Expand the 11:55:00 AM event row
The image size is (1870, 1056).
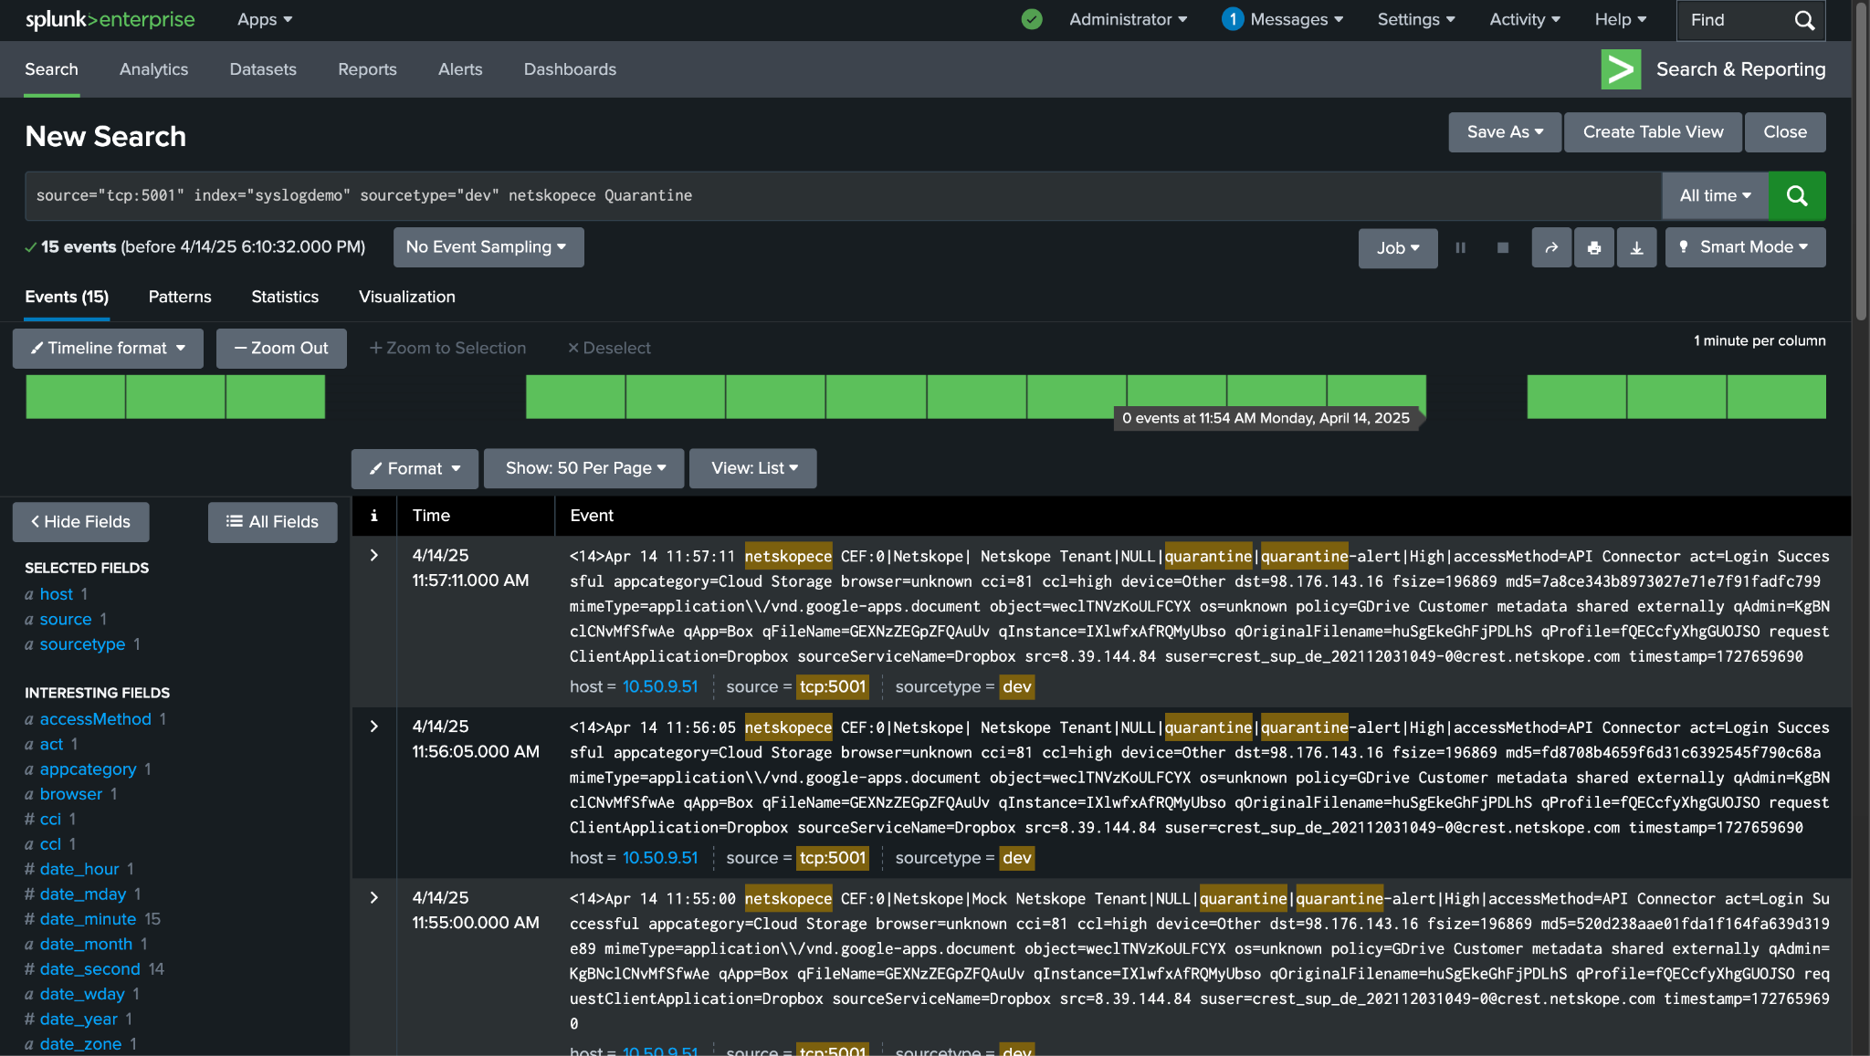(x=373, y=897)
